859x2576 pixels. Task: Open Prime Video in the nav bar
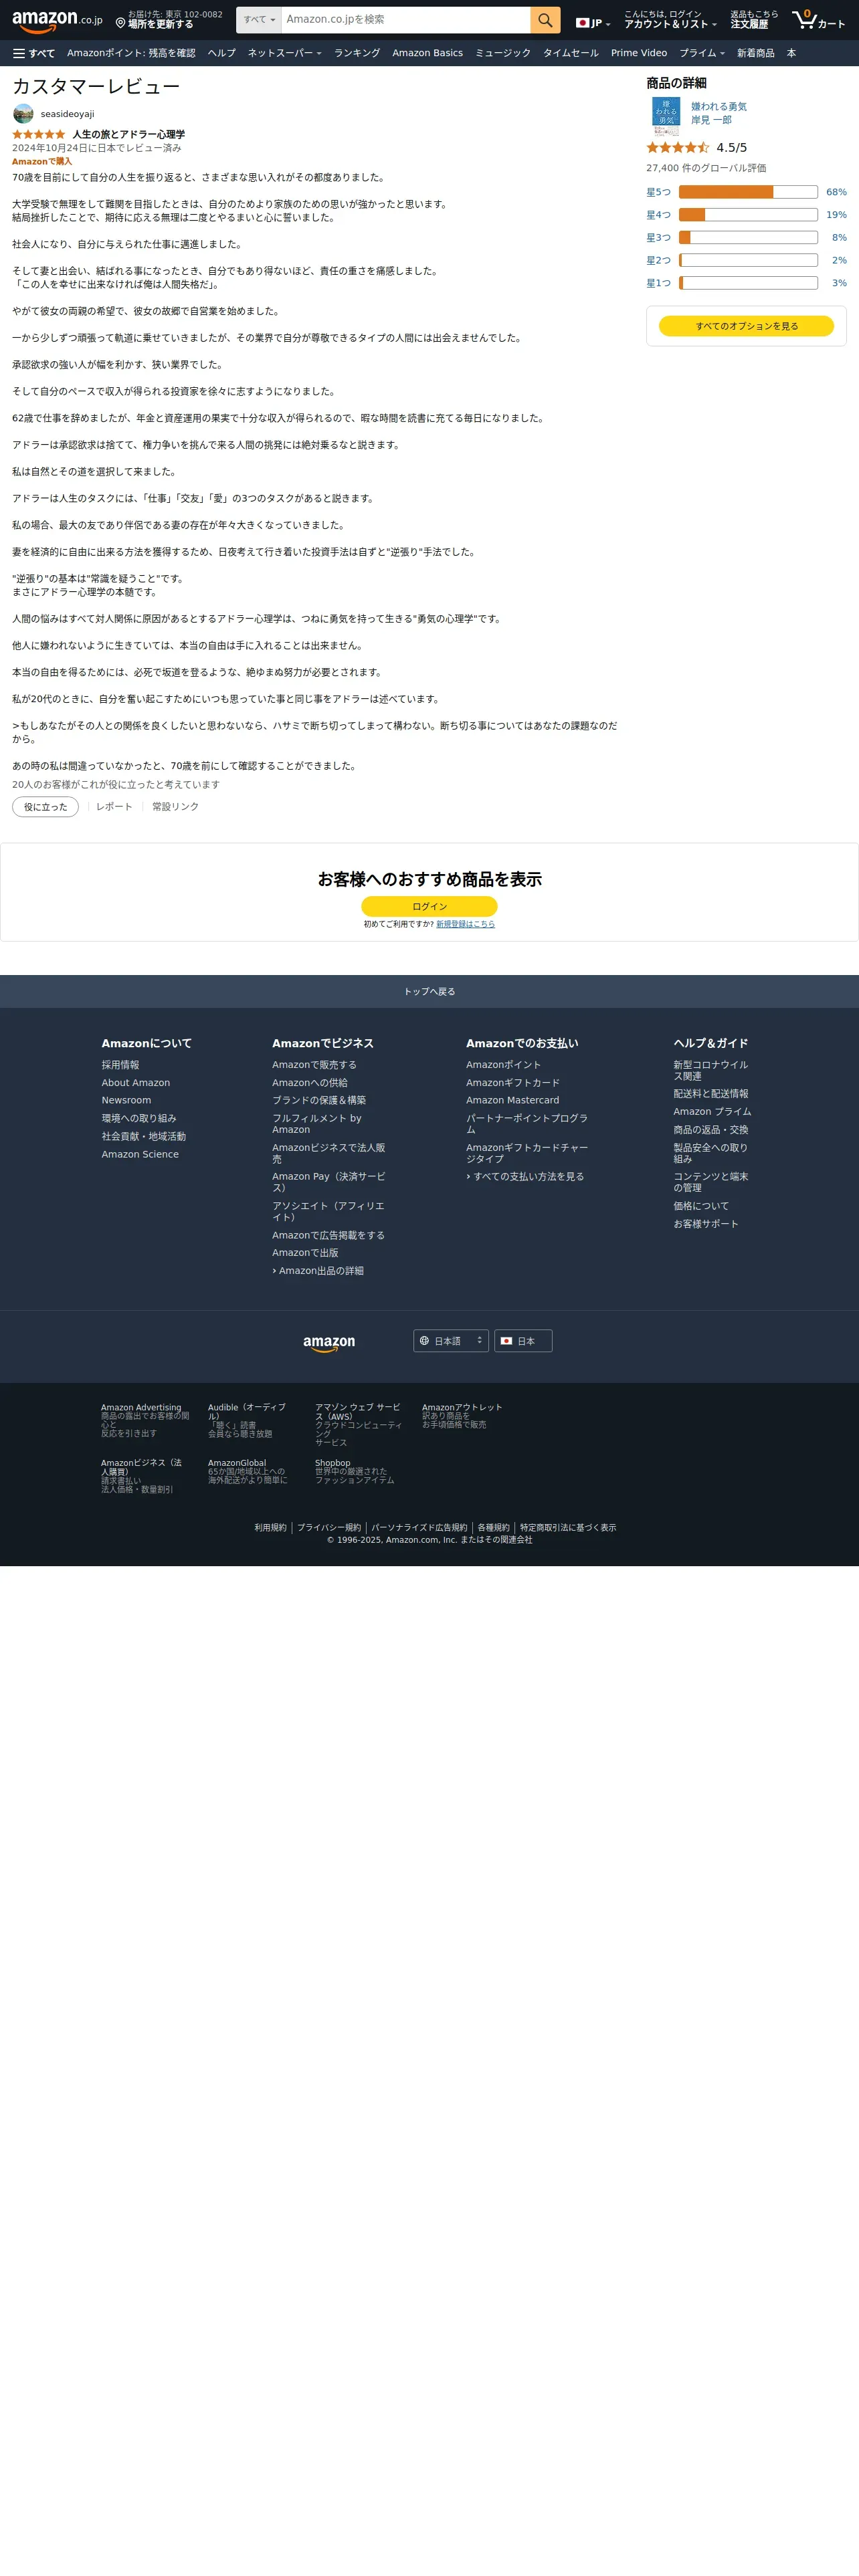tap(639, 53)
